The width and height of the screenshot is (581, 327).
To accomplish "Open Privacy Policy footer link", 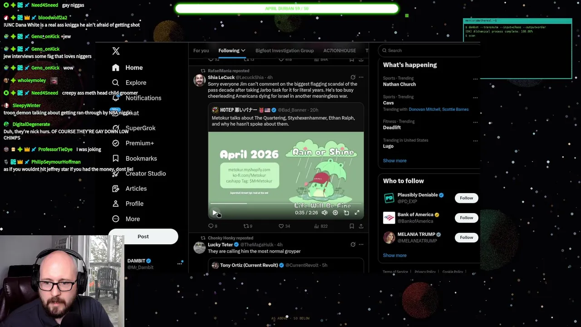I will point(425,272).
